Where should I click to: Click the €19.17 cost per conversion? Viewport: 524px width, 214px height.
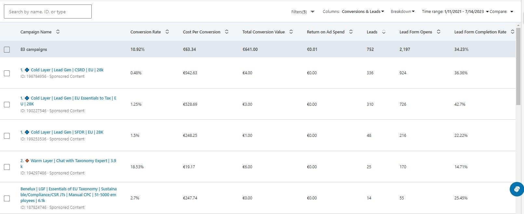click(x=189, y=167)
